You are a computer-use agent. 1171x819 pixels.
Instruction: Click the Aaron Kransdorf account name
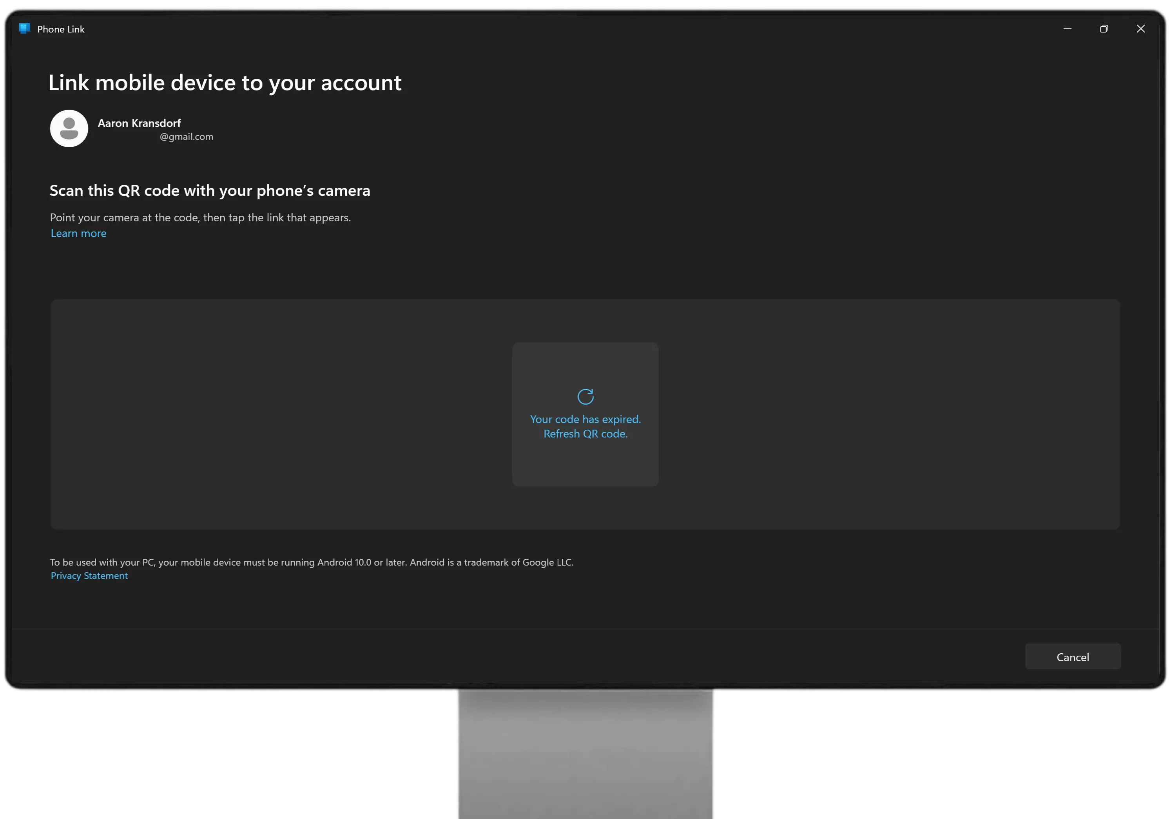coord(139,123)
